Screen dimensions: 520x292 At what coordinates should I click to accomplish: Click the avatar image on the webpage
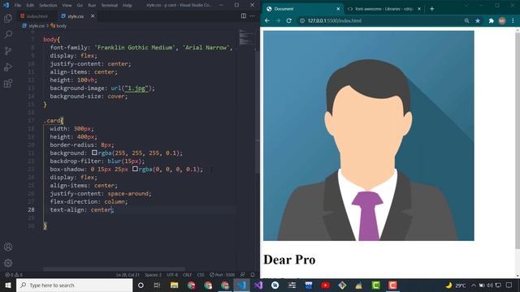click(x=368, y=135)
